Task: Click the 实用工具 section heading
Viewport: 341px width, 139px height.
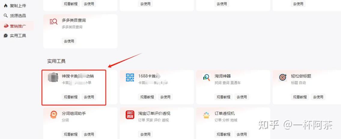Action: click(56, 61)
